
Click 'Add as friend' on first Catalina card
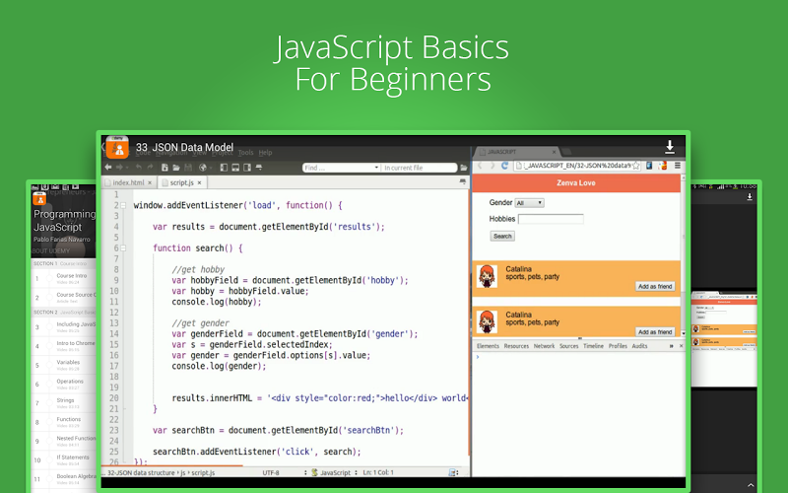click(x=655, y=286)
